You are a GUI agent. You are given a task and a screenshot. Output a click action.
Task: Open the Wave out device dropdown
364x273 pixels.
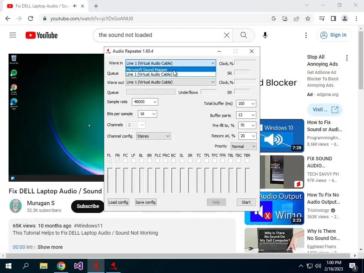coord(171,82)
